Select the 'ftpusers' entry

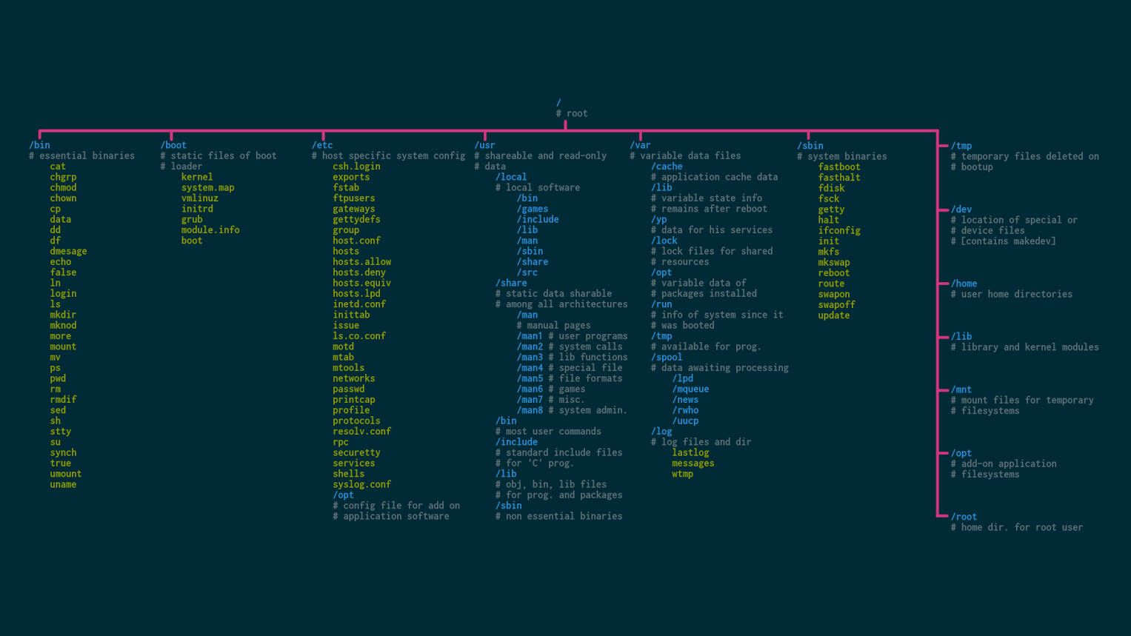point(354,198)
